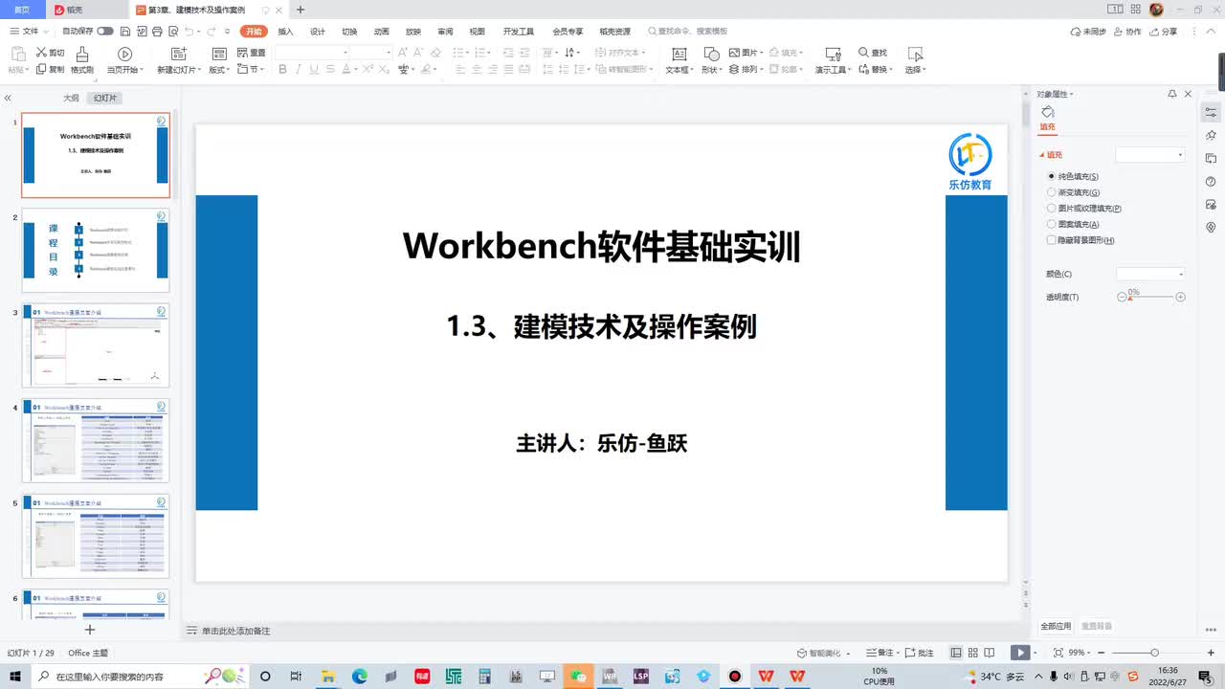The image size is (1225, 689).
Task: Toggle Underline formatting icon
Action: tap(314, 69)
